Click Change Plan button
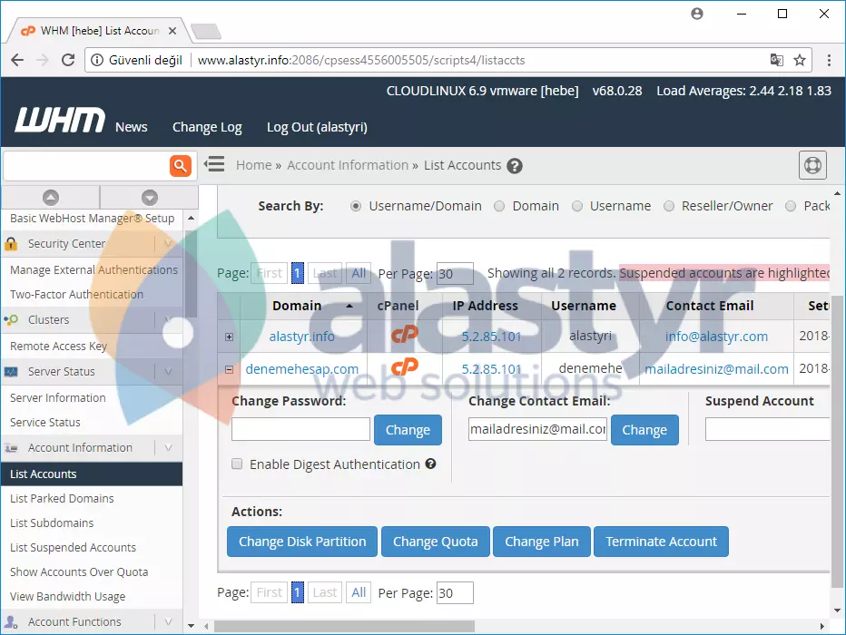Image resolution: width=846 pixels, height=635 pixels. pyautogui.click(x=542, y=542)
